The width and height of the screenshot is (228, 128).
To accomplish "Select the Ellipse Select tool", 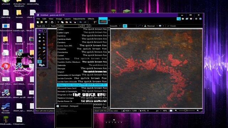I will click(40, 41).
